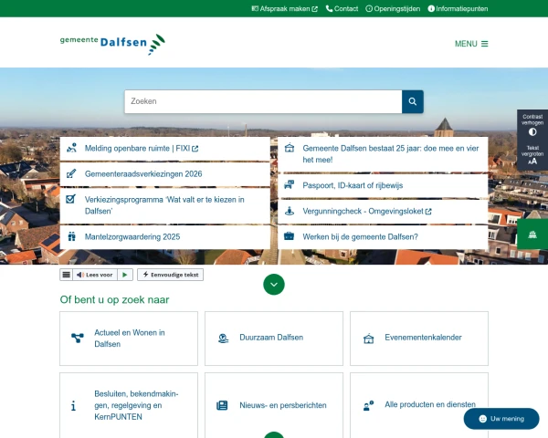Click the Werken bij briefcase icon
548x438 pixels.
(289, 236)
